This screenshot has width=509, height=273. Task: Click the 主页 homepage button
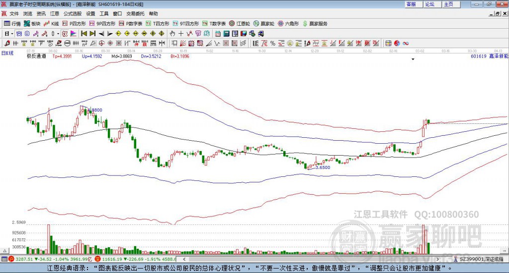[x=451, y=4]
